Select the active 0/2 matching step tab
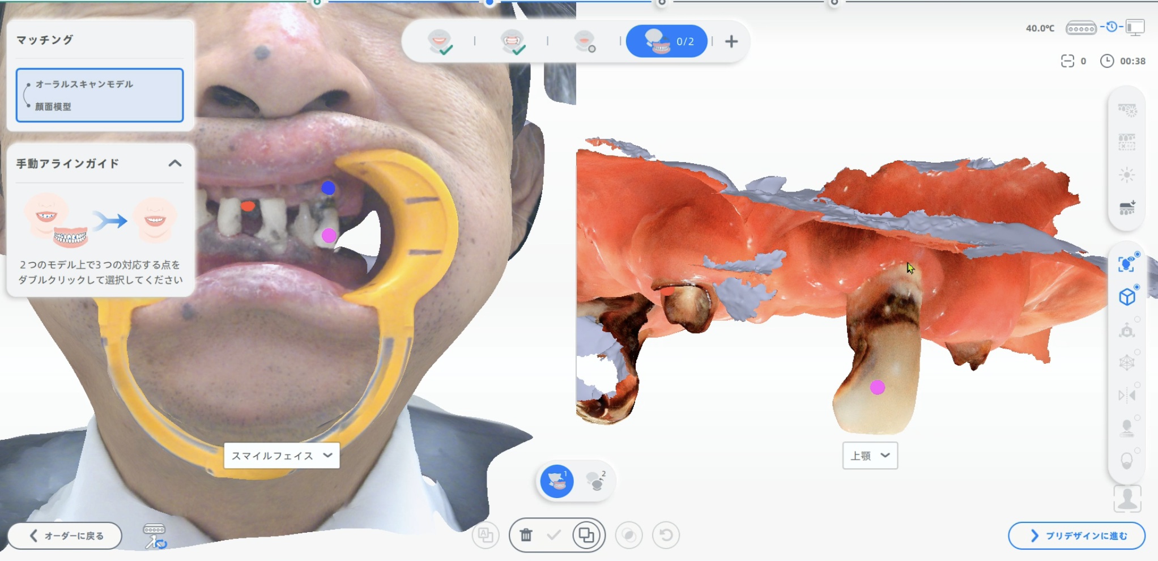The width and height of the screenshot is (1158, 561). coord(666,41)
